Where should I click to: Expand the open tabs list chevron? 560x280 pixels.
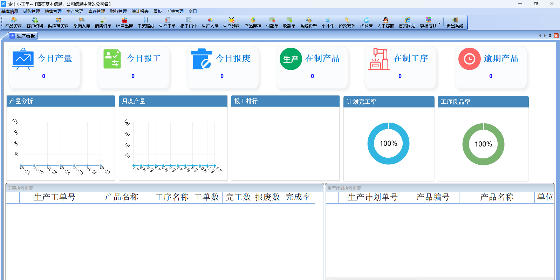coord(550,36)
